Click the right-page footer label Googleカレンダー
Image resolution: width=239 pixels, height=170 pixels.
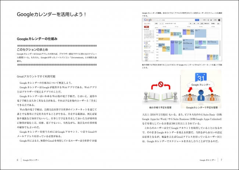208,160
